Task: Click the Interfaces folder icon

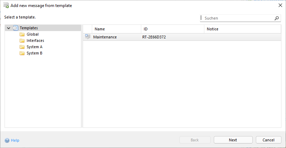Action: 22,41
